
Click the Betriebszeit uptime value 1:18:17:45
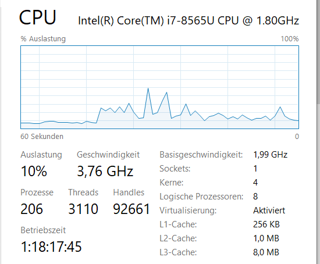[51, 247]
